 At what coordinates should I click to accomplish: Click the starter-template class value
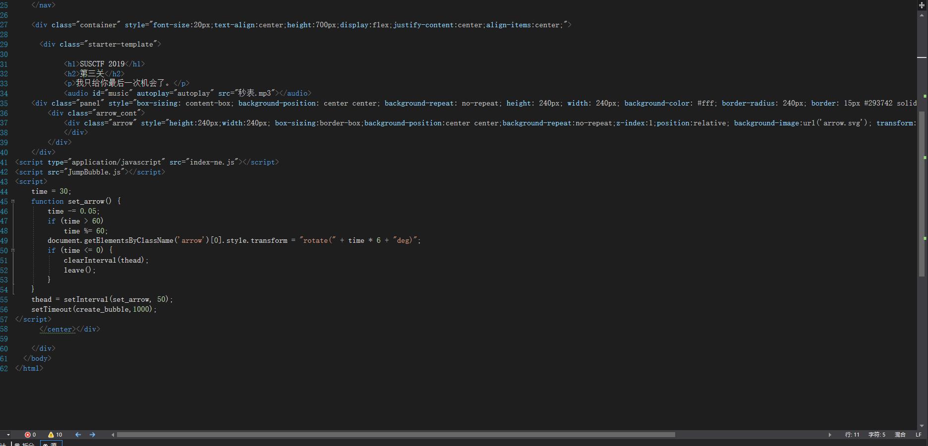coord(120,44)
